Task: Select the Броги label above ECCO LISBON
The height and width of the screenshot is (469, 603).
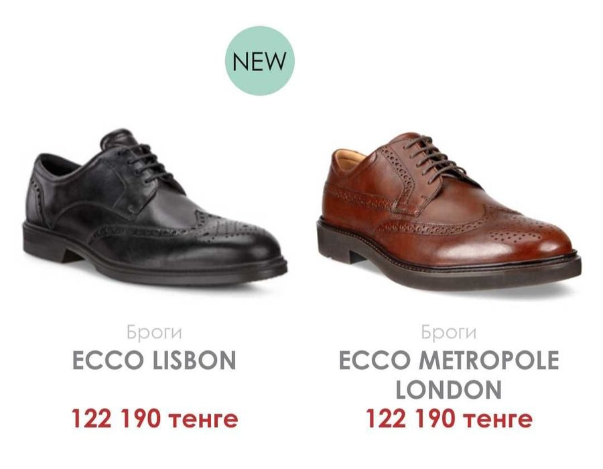Action: click(x=154, y=332)
